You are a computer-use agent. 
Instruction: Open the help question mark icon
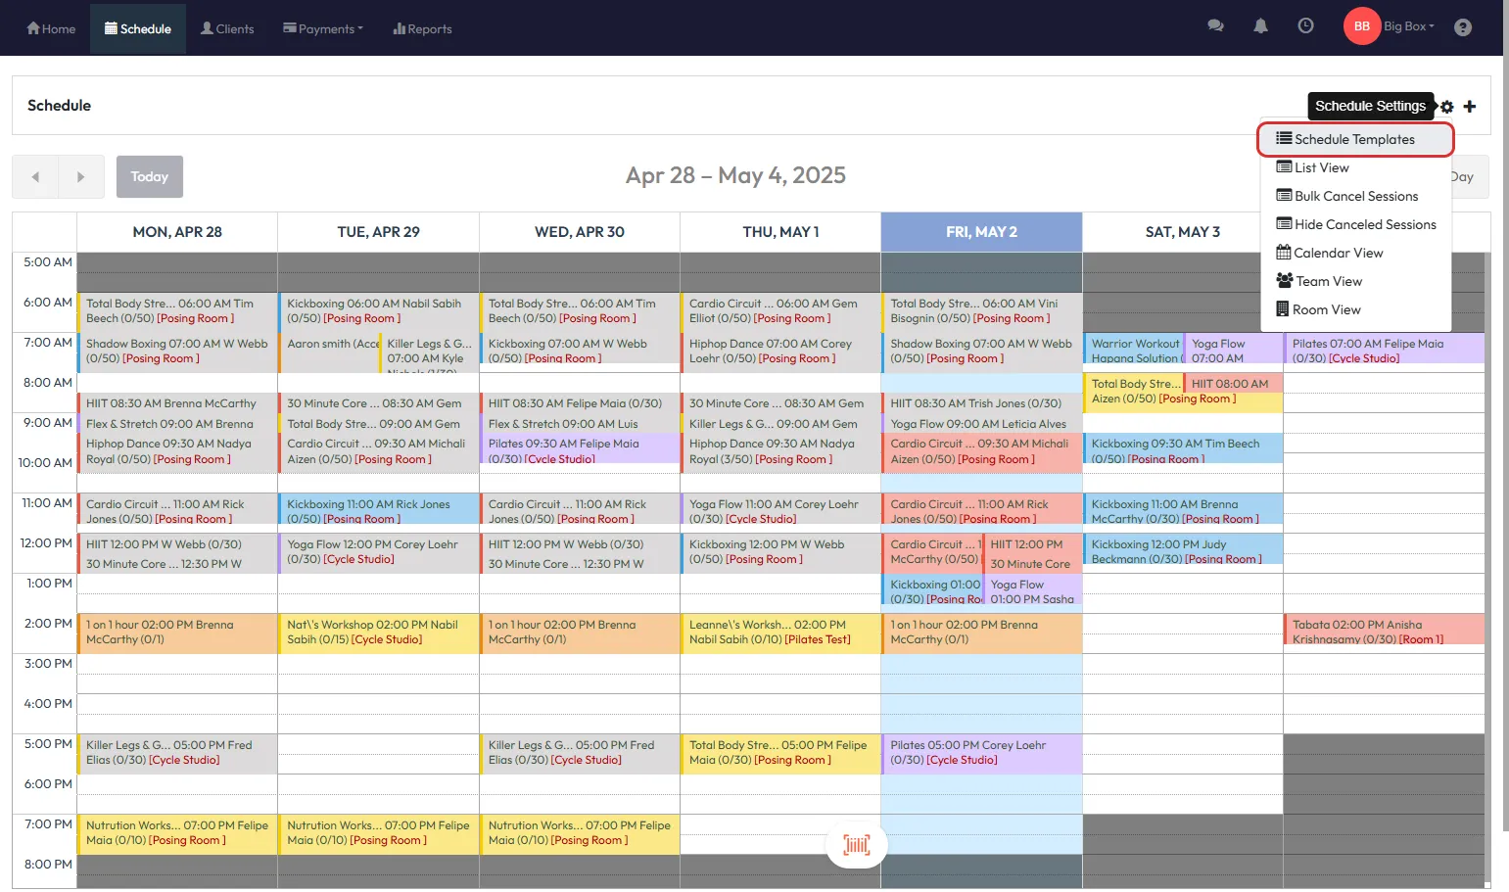[x=1462, y=27]
